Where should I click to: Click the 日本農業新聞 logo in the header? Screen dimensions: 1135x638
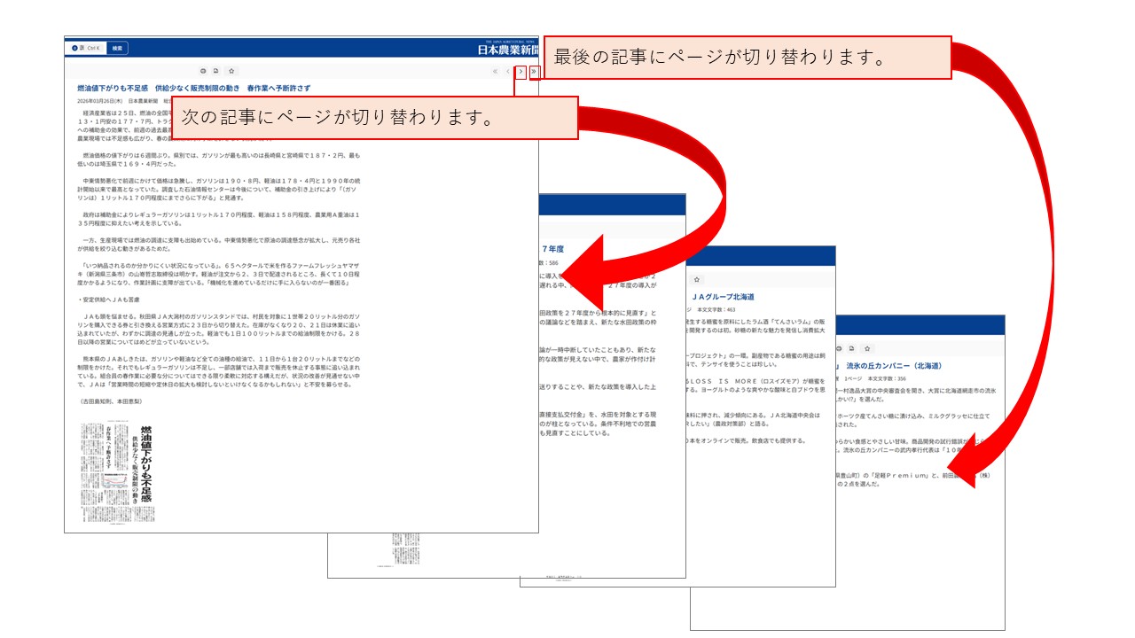point(507,50)
